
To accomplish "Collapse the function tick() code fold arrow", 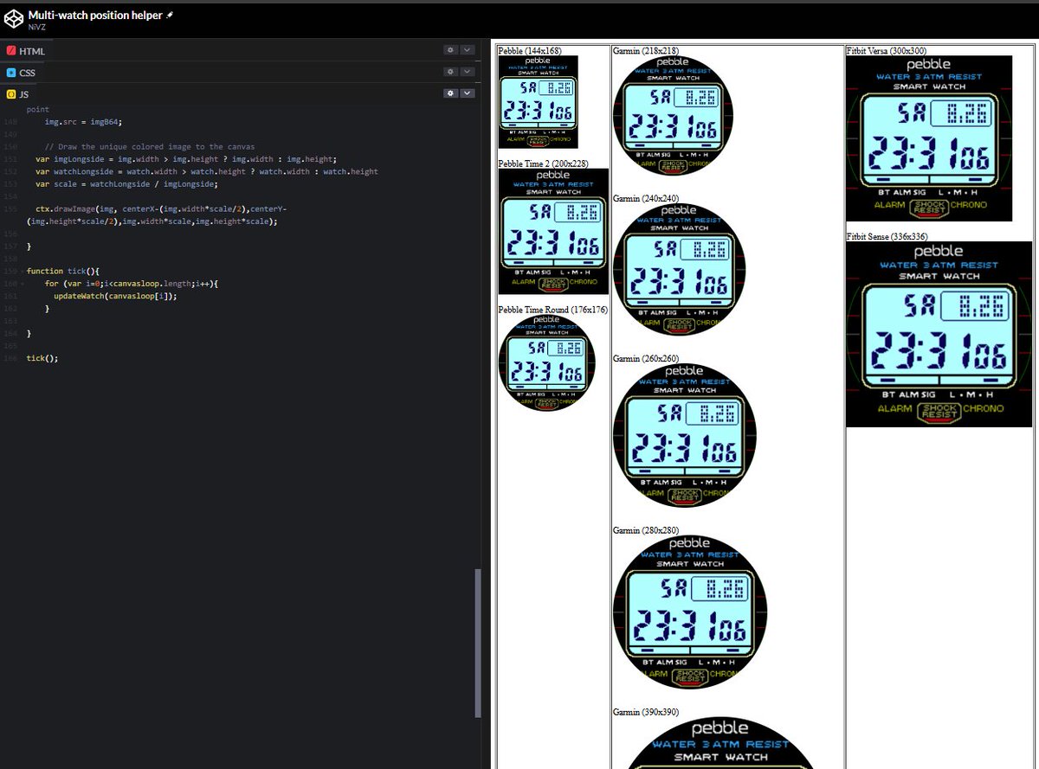I will point(21,271).
